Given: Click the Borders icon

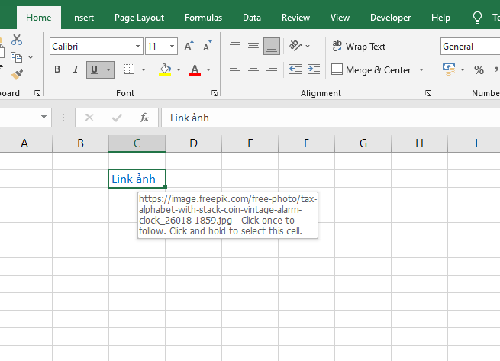Looking at the screenshot, I should tap(129, 69).
